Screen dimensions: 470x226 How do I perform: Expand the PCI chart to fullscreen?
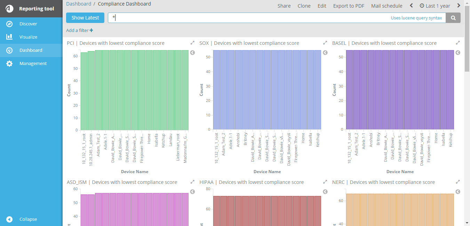coord(192,43)
